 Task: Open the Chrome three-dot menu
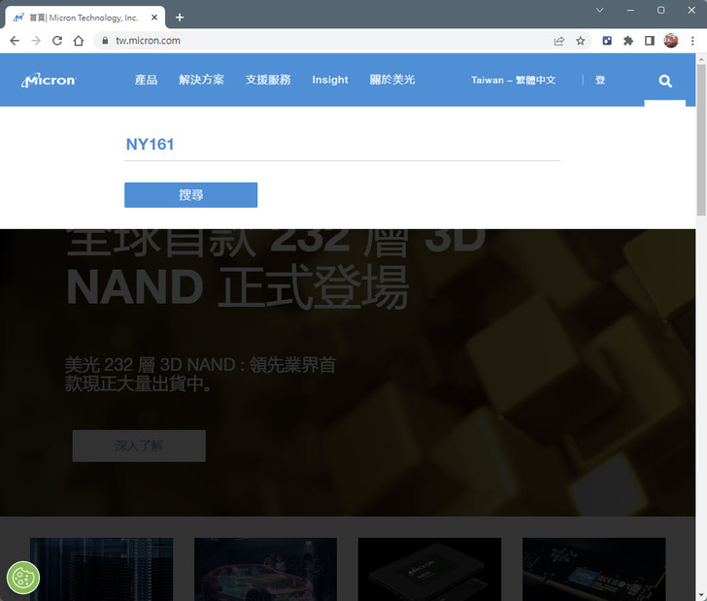692,41
